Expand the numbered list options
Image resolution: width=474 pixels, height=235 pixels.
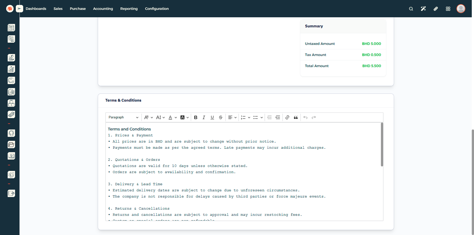pyautogui.click(x=249, y=117)
